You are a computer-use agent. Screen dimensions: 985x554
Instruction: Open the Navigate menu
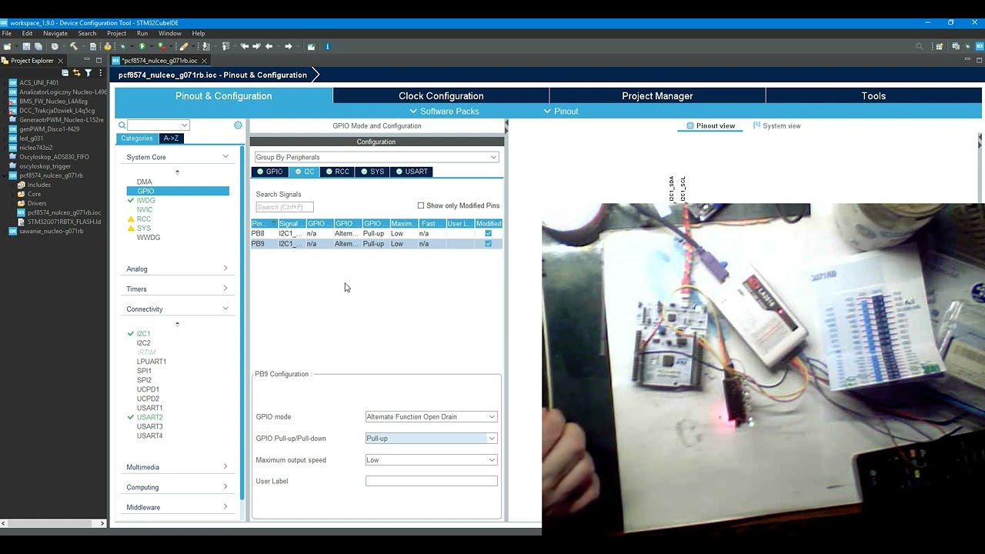[55, 33]
